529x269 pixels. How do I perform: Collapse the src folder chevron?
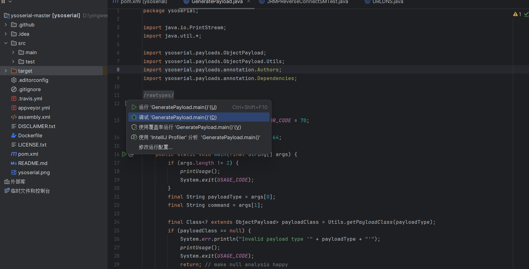pyautogui.click(x=6, y=43)
